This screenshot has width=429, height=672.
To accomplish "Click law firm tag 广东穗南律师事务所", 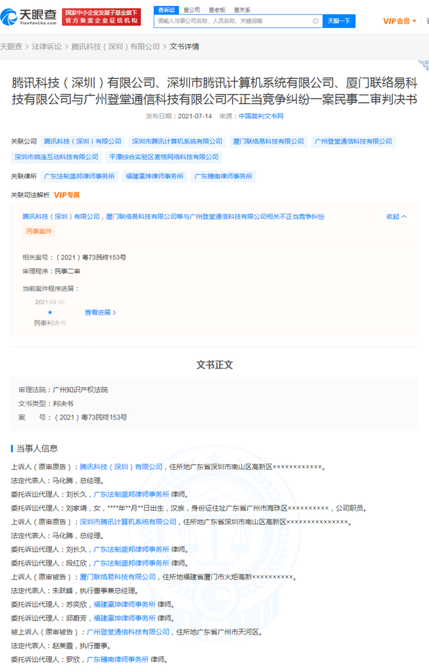I will click(223, 176).
